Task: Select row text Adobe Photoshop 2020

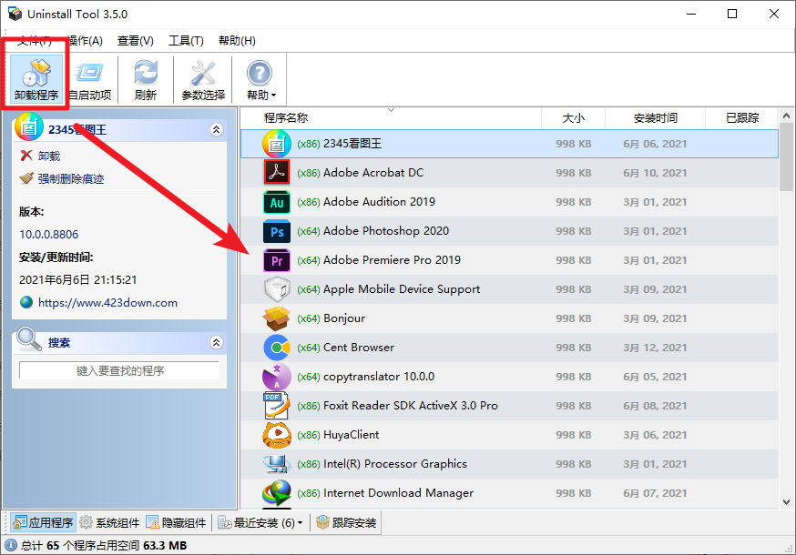Action: 386,231
